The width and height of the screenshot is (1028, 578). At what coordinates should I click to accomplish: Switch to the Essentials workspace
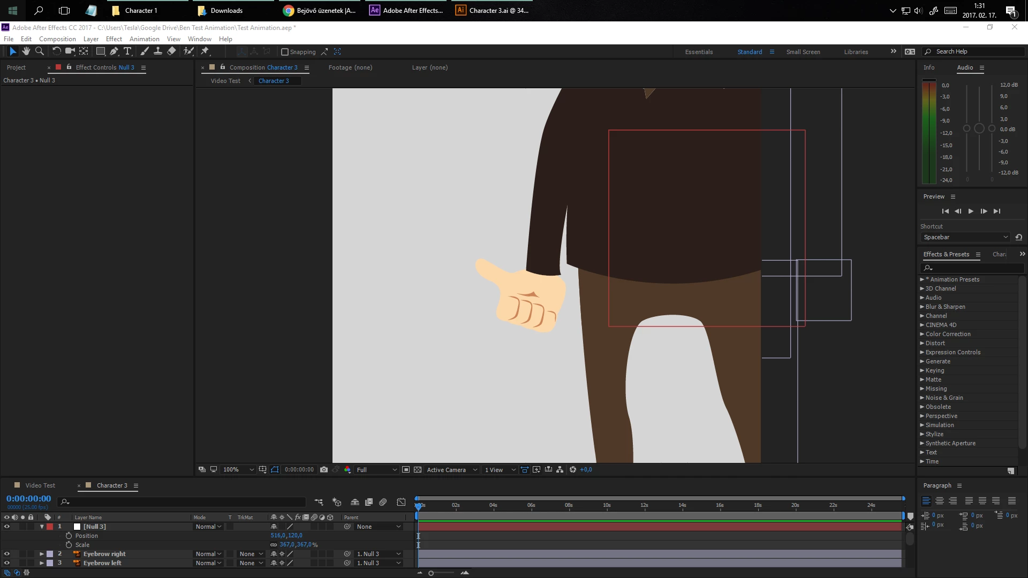click(699, 52)
